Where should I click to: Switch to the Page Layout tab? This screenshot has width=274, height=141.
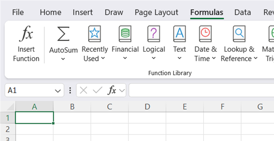157,12
